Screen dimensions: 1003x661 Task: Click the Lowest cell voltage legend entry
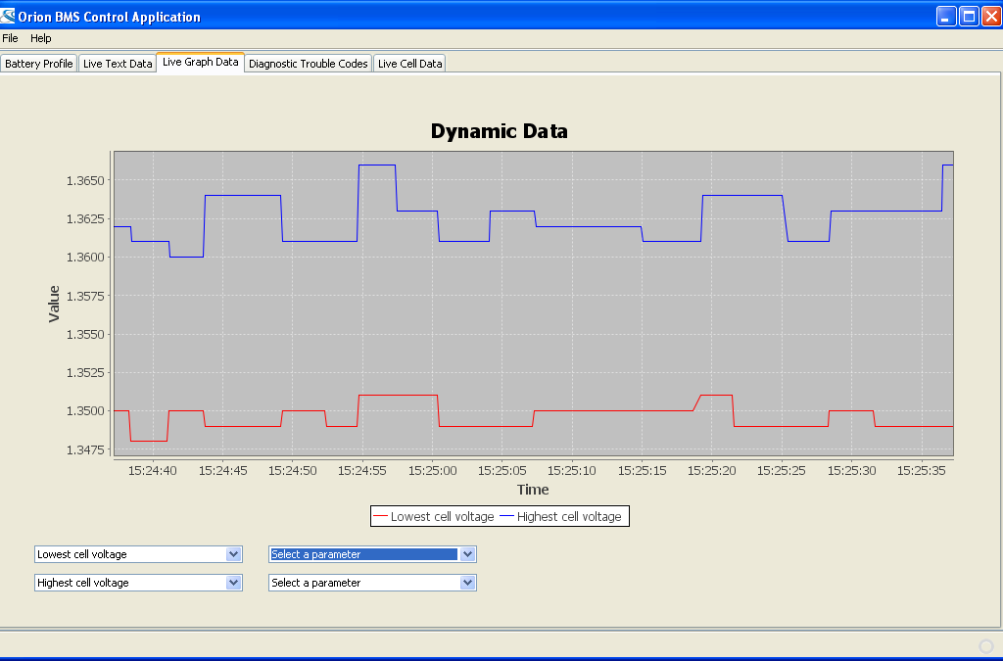[434, 516]
